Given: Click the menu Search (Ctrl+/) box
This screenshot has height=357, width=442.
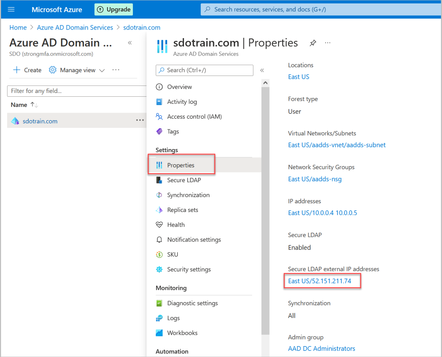Looking at the screenshot, I should [x=205, y=70].
